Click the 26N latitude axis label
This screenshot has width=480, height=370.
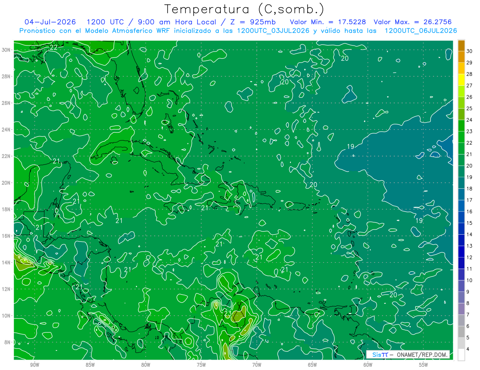click(x=7, y=103)
